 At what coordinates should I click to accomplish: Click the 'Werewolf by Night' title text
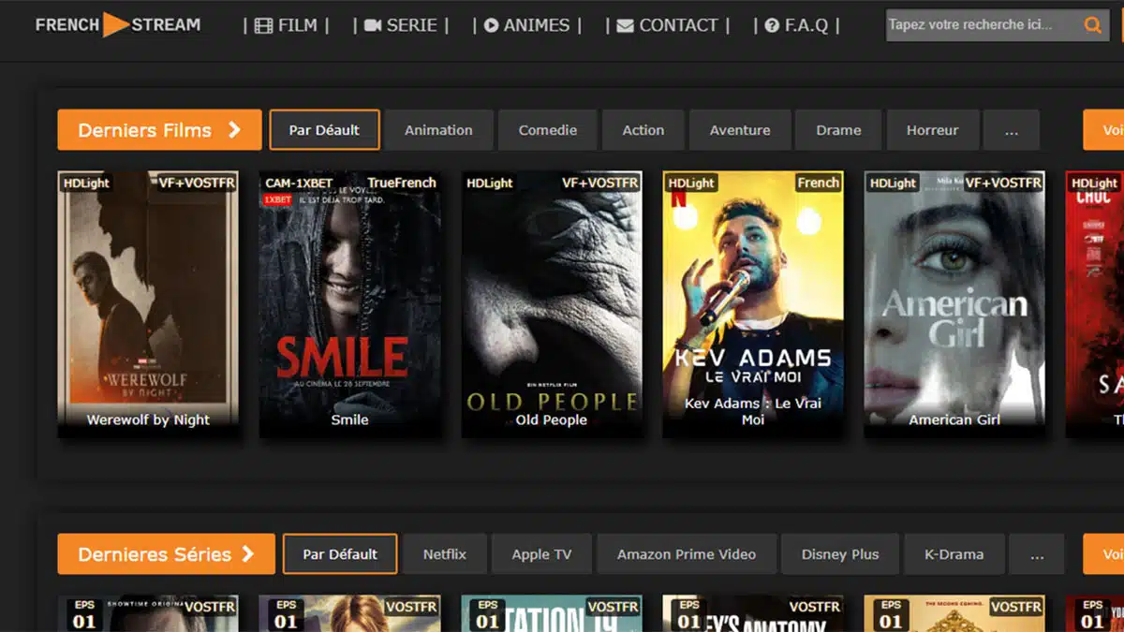click(148, 419)
